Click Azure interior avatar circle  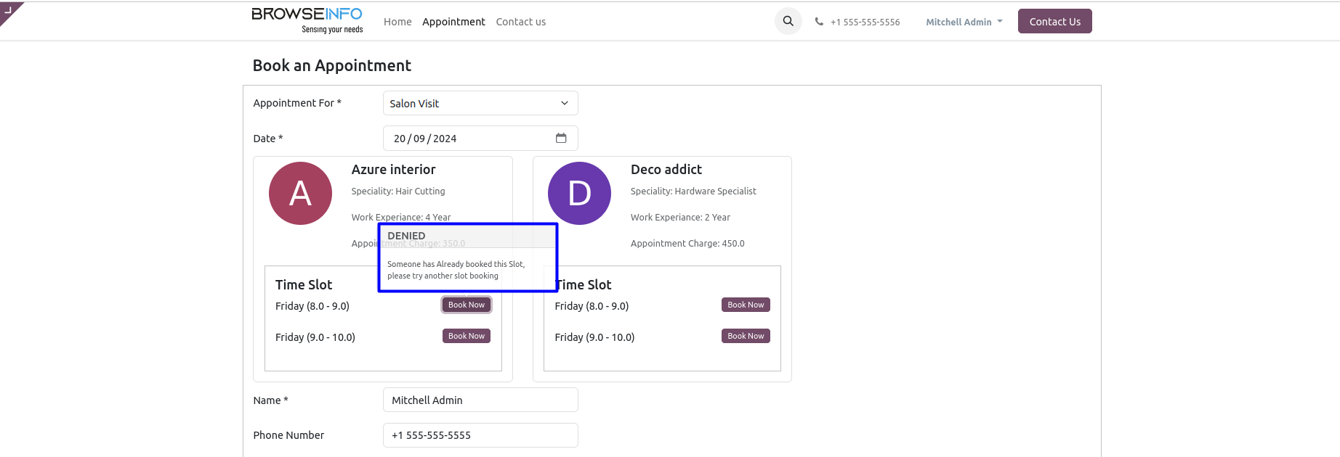[300, 193]
